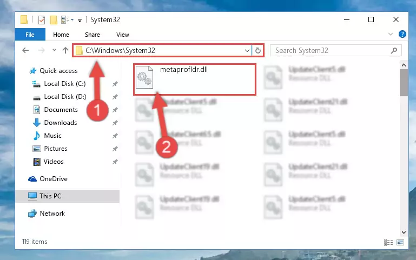
Task: Refresh the System32 folder view
Action: click(258, 50)
